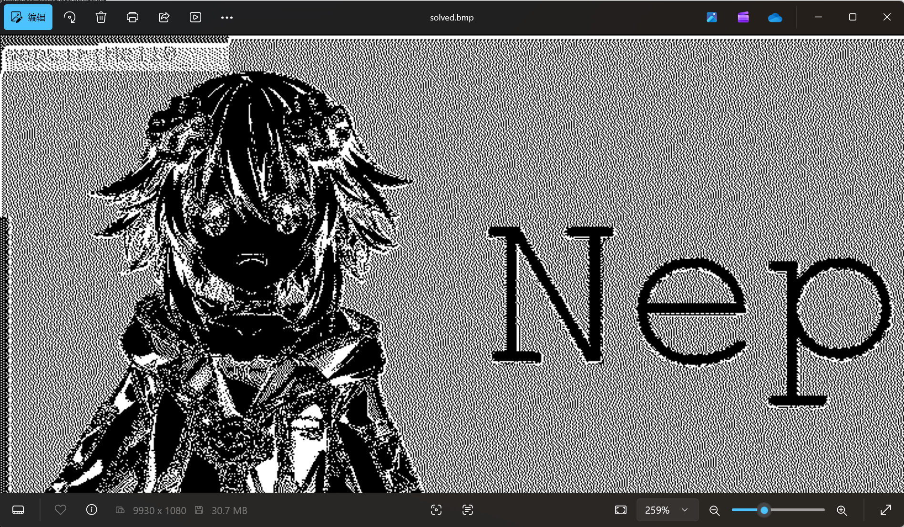Zoom out with the minus magnifier icon
This screenshot has width=904, height=527.
(x=714, y=510)
